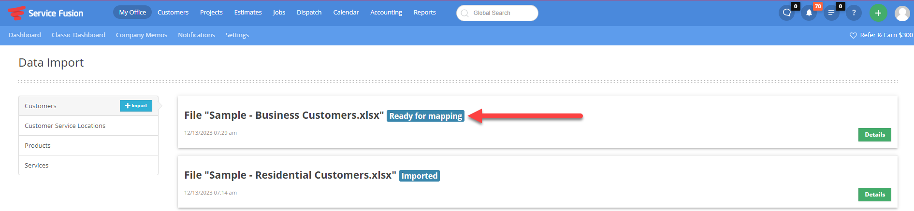
Task: Go to the Reports menu
Action: coord(425,13)
